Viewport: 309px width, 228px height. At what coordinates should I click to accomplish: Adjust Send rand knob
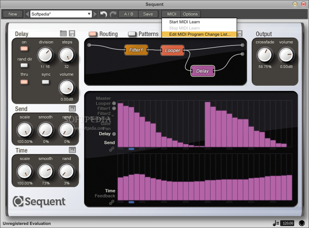pyautogui.click(x=67, y=130)
